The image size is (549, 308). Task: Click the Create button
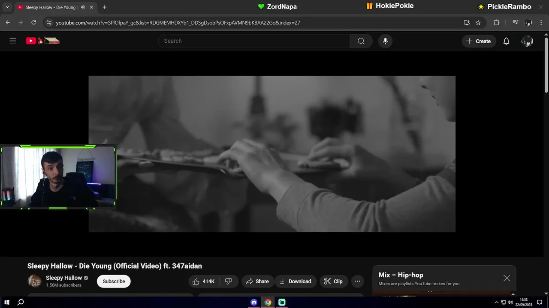tap(479, 41)
